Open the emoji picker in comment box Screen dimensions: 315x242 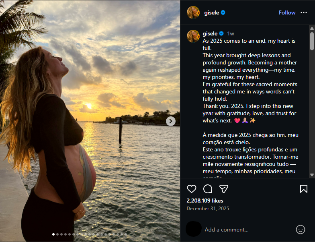coord(300,230)
